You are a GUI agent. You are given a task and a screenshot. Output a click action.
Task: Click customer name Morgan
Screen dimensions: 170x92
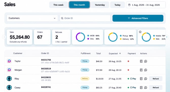tap(18, 70)
